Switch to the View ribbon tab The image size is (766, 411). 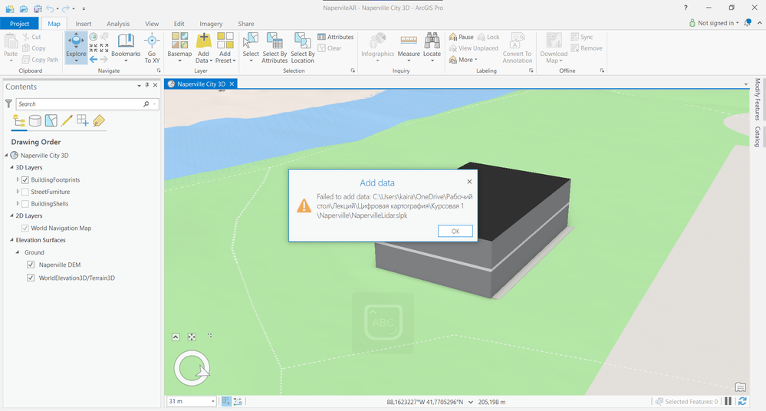coord(152,24)
